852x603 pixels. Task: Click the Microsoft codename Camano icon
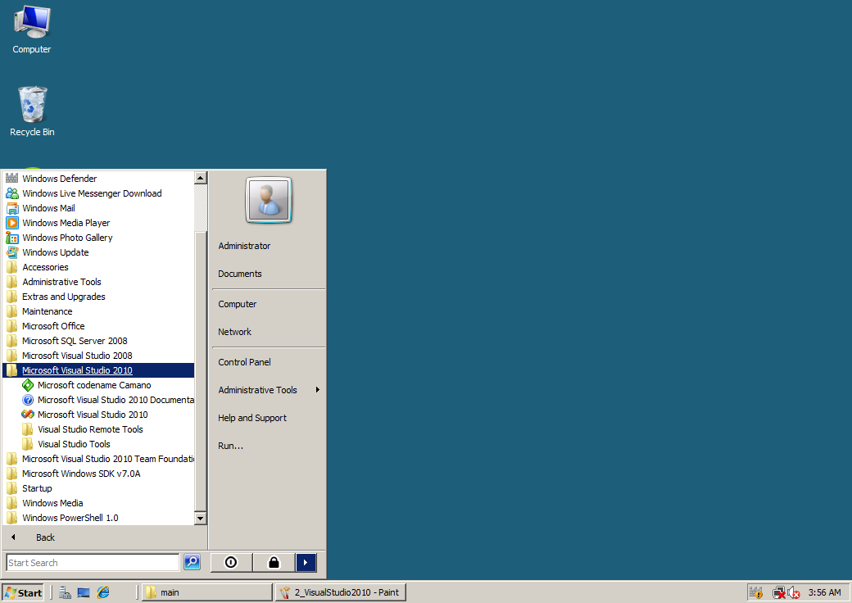[x=28, y=385]
